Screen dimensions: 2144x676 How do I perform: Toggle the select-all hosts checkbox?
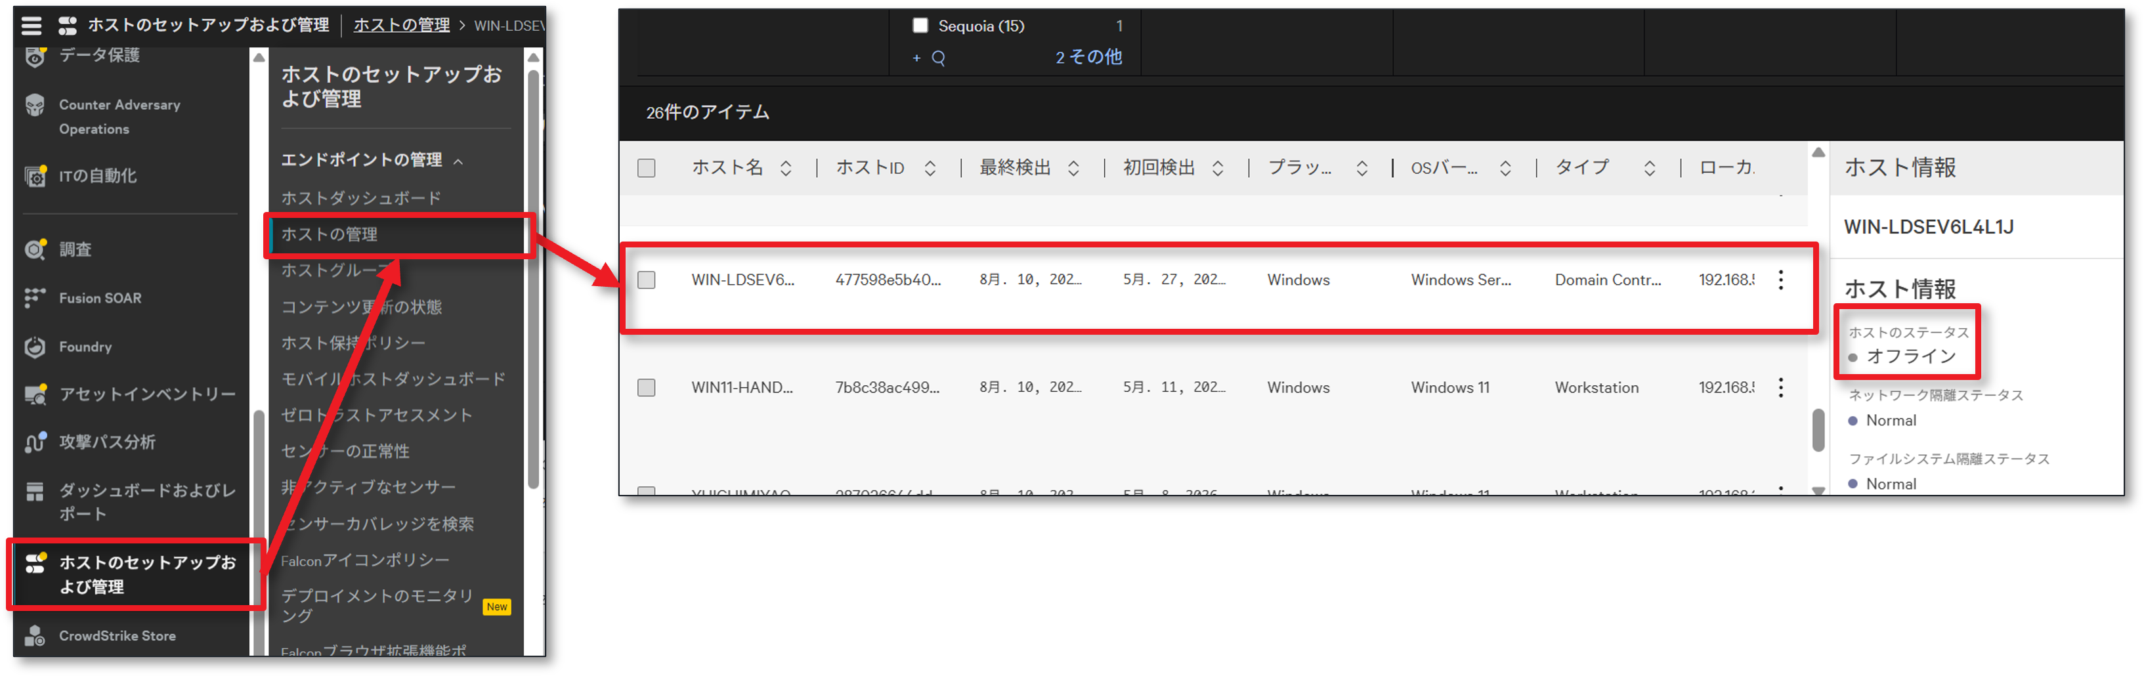tap(647, 168)
